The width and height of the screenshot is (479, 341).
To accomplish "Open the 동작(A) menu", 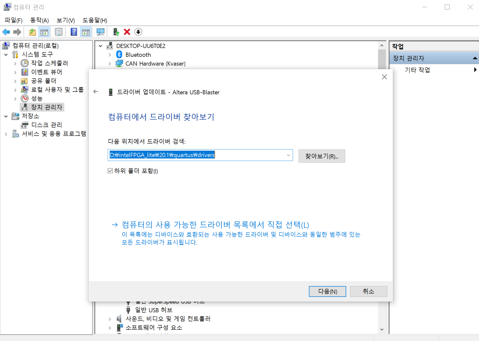I will 39,20.
